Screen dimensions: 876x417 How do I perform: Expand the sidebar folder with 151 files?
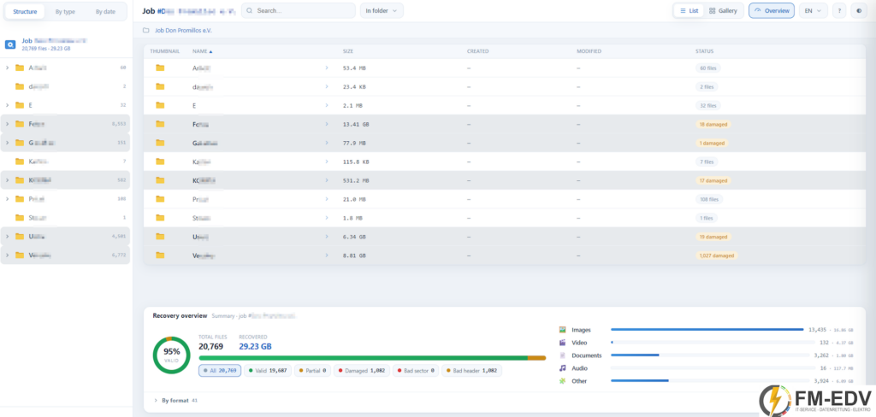coord(7,143)
